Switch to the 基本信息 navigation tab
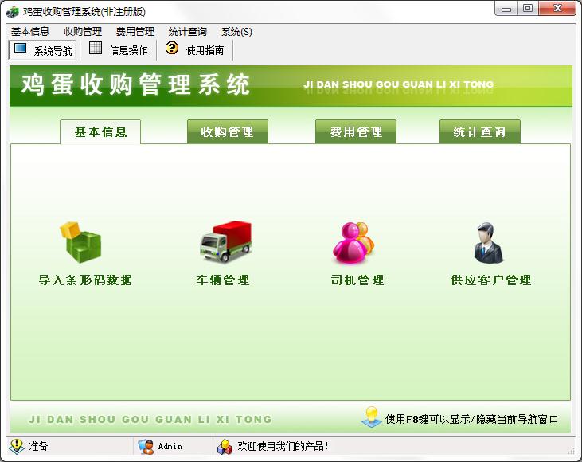 [x=100, y=132]
